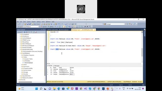Open the available databases dropdown SQL9PMBatch
This screenshot has width=162, height=91.
pyautogui.click(x=31, y=27)
